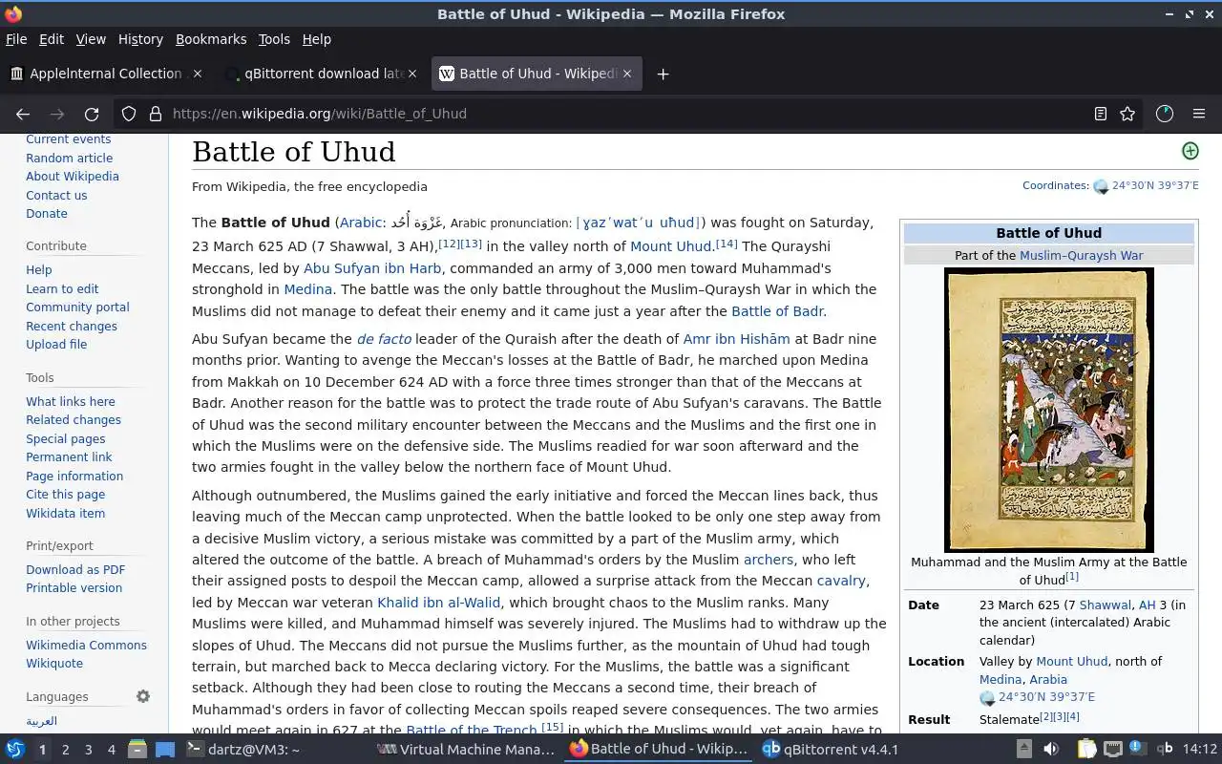Viewport: 1222px width, 764px height.
Task: Open the Random article link
Action: click(x=69, y=159)
